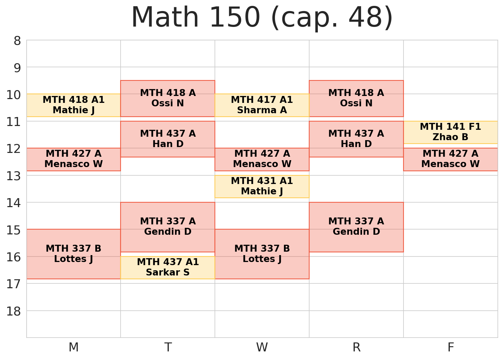This screenshot has width=503, height=359.
Task: Click Thursday's MTH 437 A Han block
Action: 356,139
